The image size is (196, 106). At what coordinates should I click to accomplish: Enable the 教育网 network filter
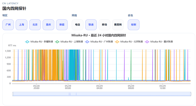click(x=118, y=25)
